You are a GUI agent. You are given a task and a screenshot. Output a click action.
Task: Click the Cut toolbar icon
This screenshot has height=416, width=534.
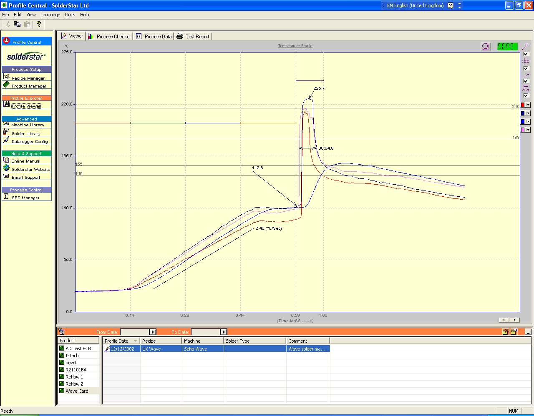pos(8,24)
